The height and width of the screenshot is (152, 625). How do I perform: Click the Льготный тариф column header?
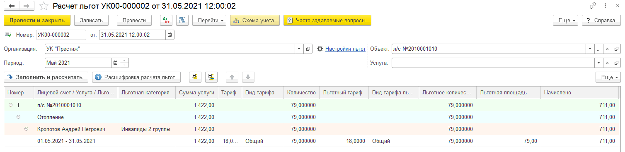click(344, 93)
